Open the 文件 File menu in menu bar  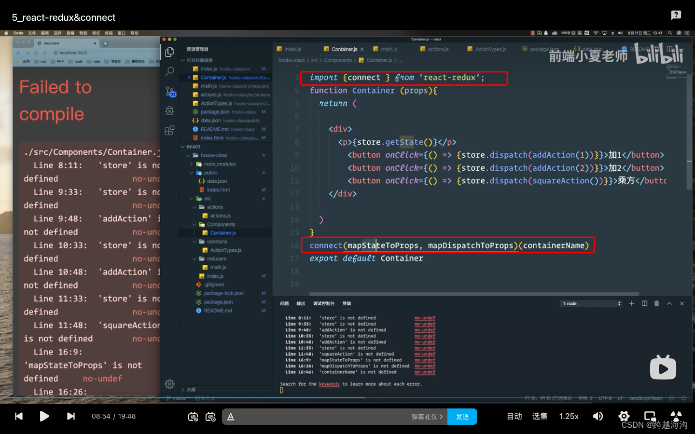(32, 33)
